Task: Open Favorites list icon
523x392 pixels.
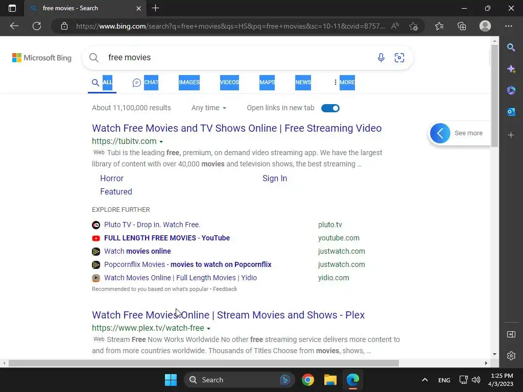Action: click(439, 26)
